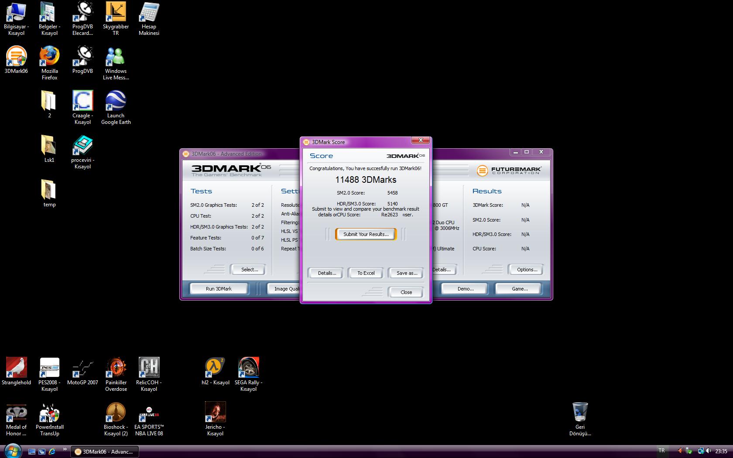Open Skygrabber TR icon
The image size is (733, 458).
[x=116, y=19]
